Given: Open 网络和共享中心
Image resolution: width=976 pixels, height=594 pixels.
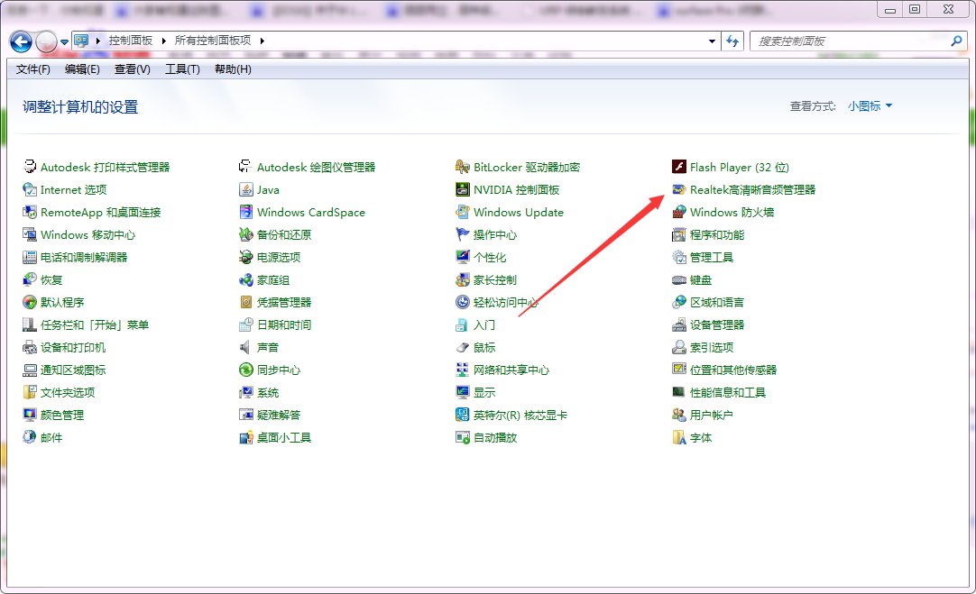Looking at the screenshot, I should (512, 370).
